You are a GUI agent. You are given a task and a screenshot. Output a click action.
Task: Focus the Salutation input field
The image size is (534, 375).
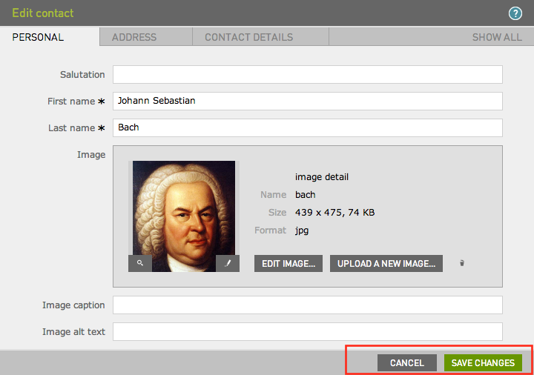click(x=307, y=75)
